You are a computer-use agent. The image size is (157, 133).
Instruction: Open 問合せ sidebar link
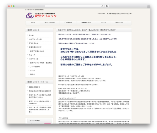[x=32, y=75]
